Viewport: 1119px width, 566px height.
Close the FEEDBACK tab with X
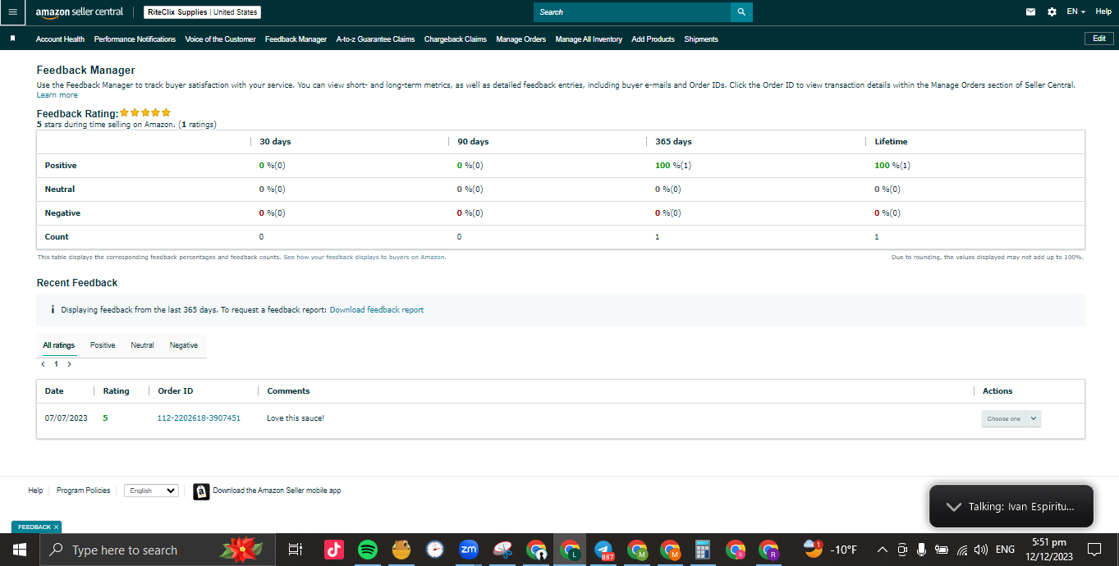[x=56, y=527]
